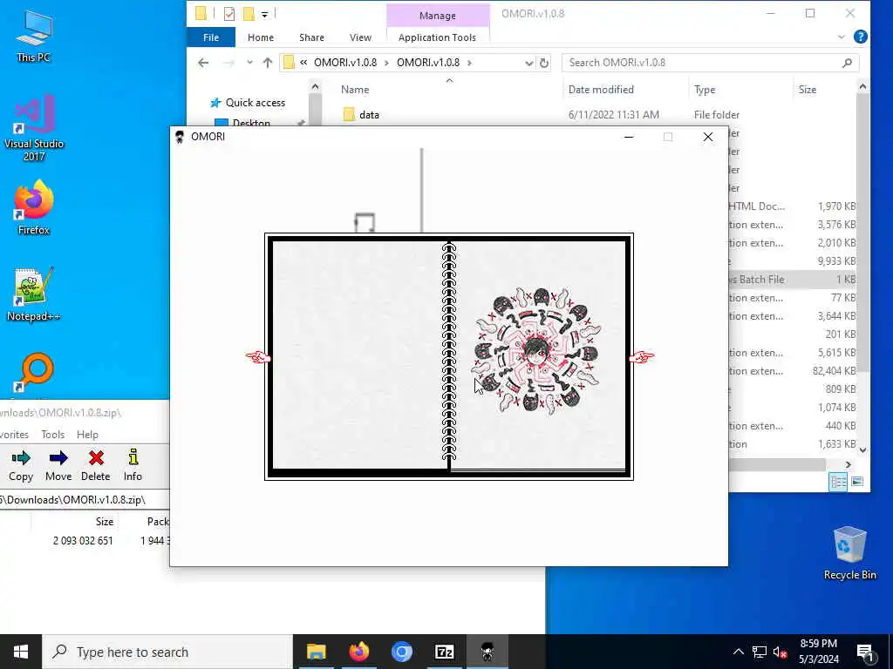Click the New Folder quick access toolbar icon

[x=249, y=14]
